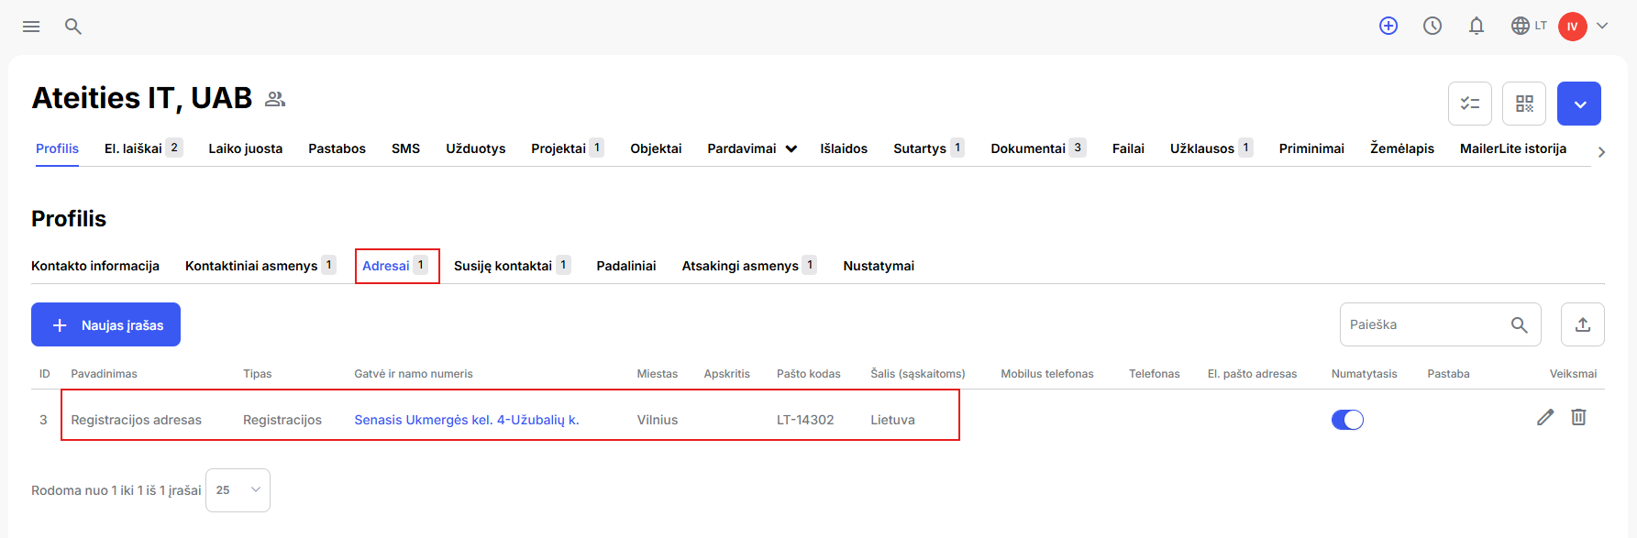Open the Sutartys tab
The image size is (1637, 538).
928,148
